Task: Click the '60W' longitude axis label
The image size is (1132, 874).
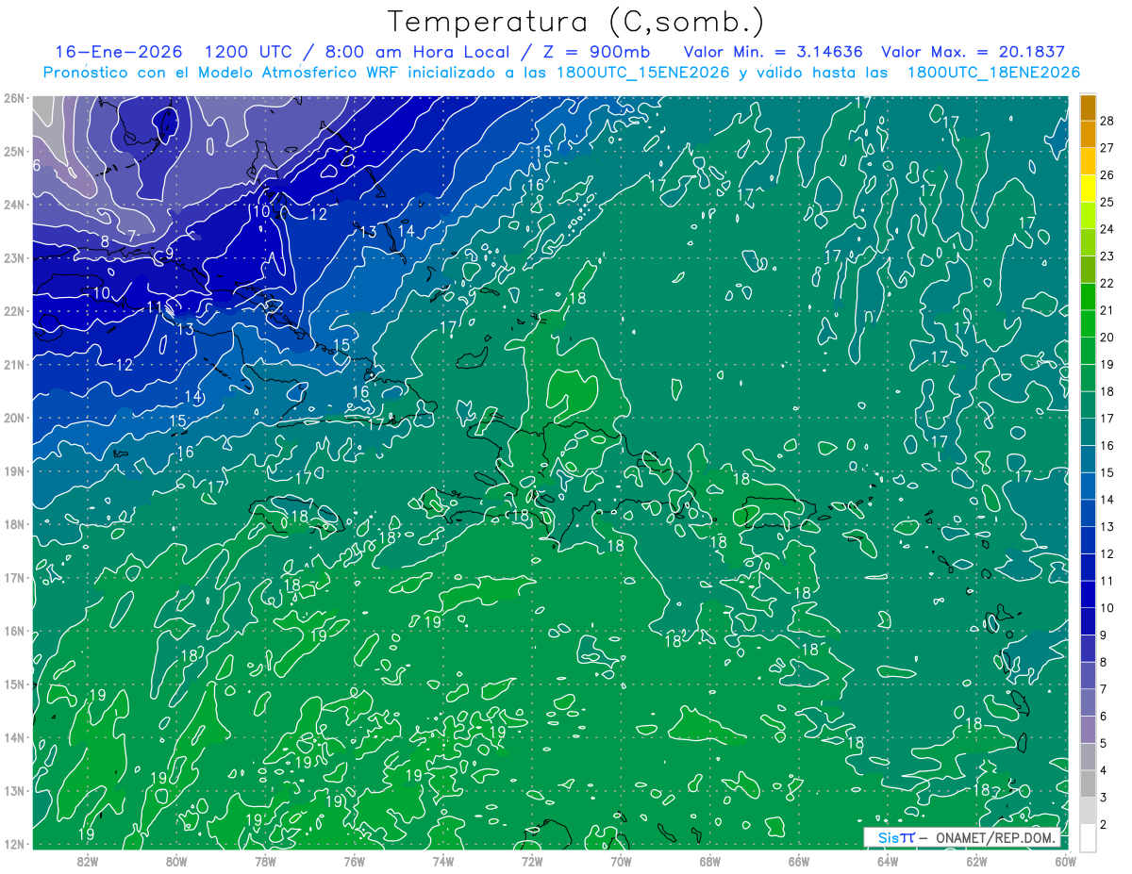Action: pyautogui.click(x=1064, y=861)
